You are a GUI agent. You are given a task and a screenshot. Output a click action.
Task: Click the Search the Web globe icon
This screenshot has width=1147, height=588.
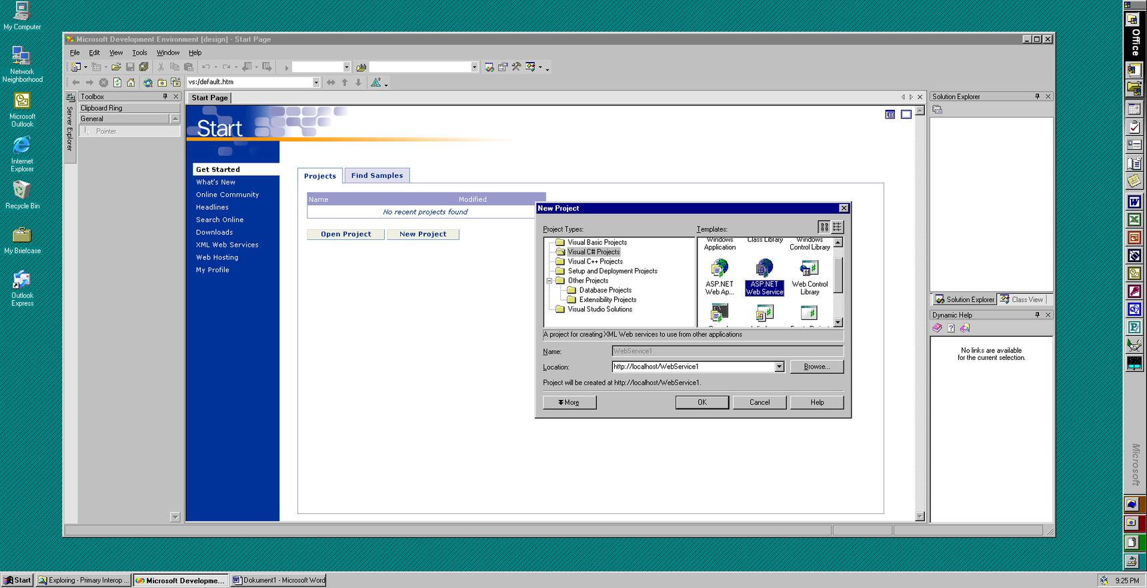click(148, 83)
